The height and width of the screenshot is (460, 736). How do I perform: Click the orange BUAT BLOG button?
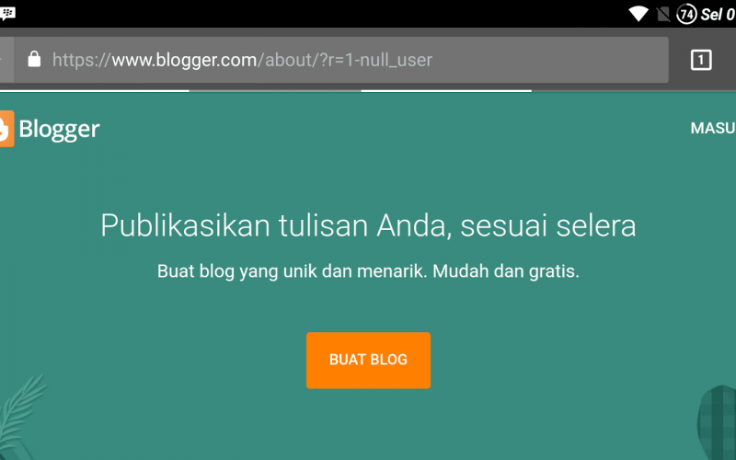pyautogui.click(x=369, y=361)
